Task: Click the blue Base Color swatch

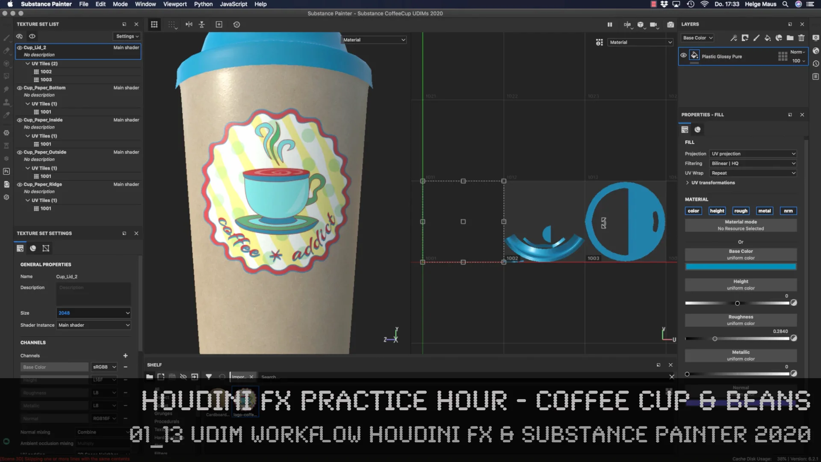Action: tap(741, 267)
